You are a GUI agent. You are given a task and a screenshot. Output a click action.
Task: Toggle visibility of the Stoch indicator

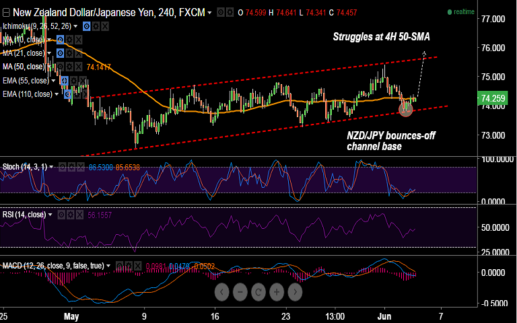coord(62,168)
